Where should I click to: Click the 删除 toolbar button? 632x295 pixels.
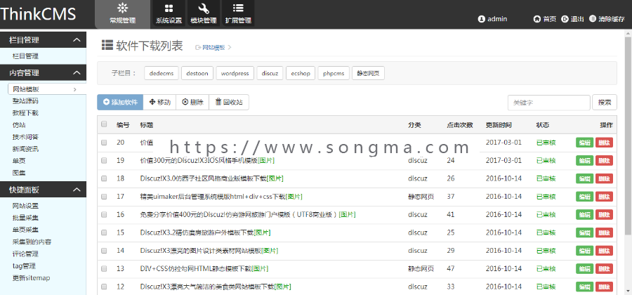tap(192, 102)
